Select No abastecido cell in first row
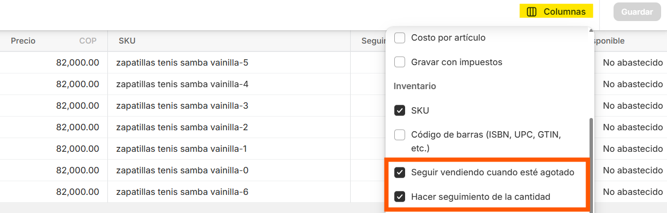 tap(633, 63)
